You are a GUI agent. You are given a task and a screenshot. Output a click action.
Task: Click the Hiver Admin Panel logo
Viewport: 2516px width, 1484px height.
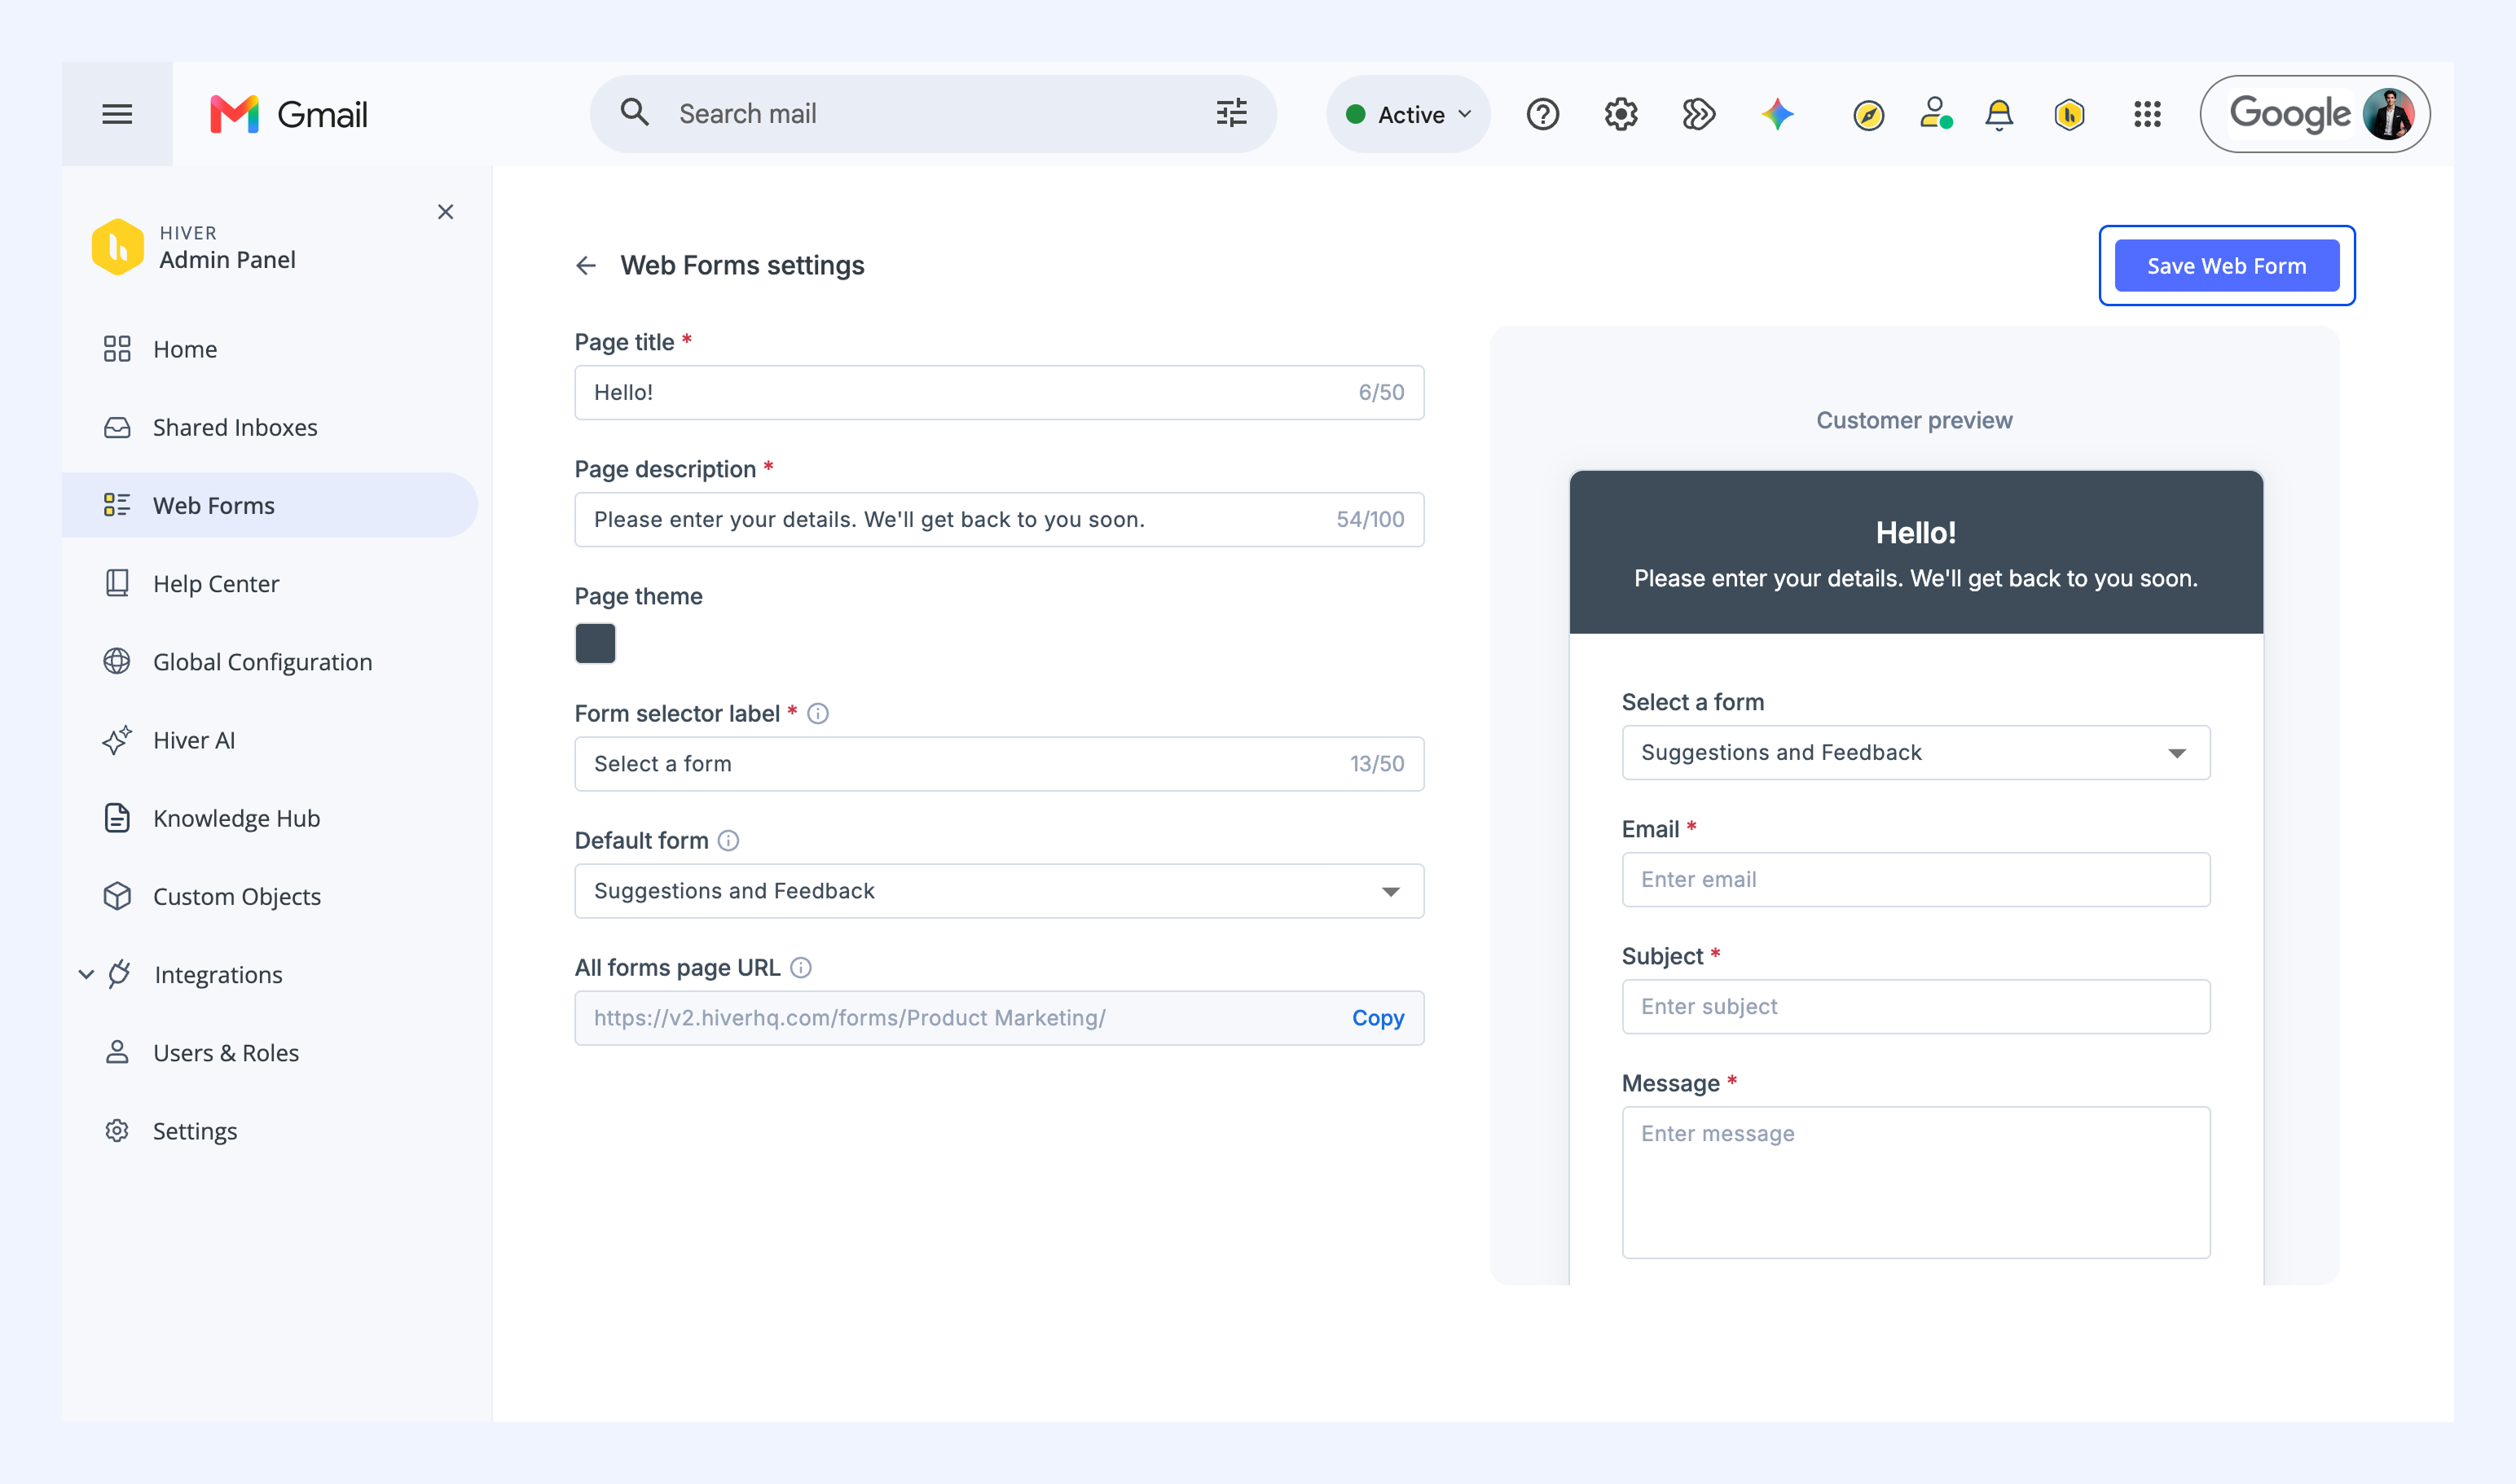tap(117, 247)
